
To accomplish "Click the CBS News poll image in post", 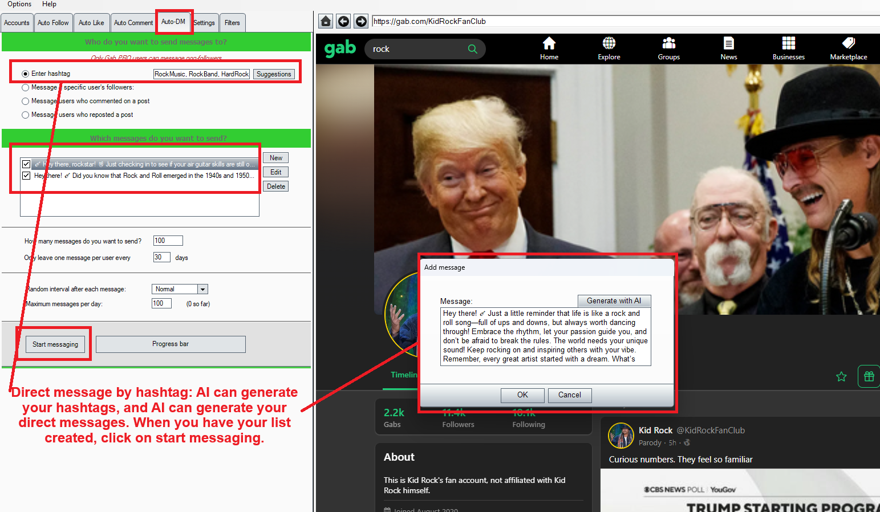I will pyautogui.click(x=740, y=490).
